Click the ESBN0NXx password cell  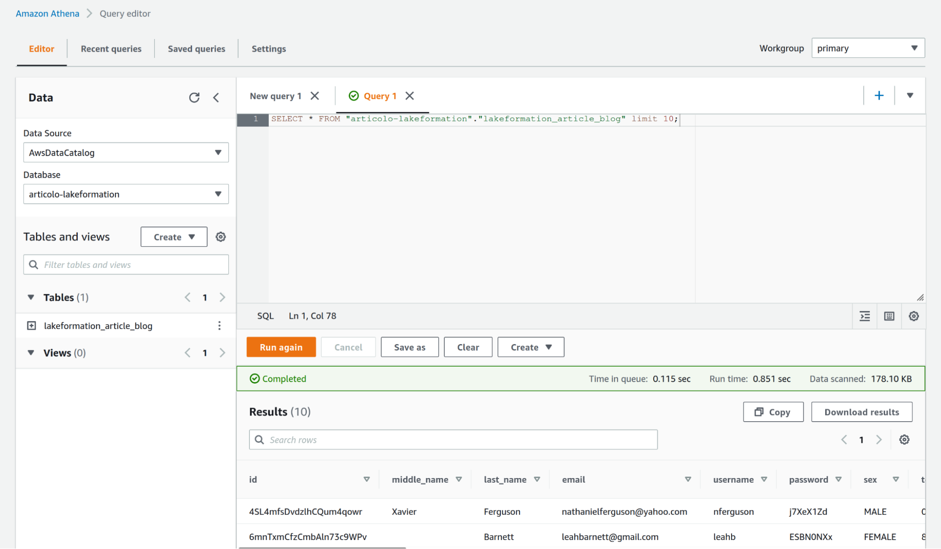pyautogui.click(x=811, y=537)
